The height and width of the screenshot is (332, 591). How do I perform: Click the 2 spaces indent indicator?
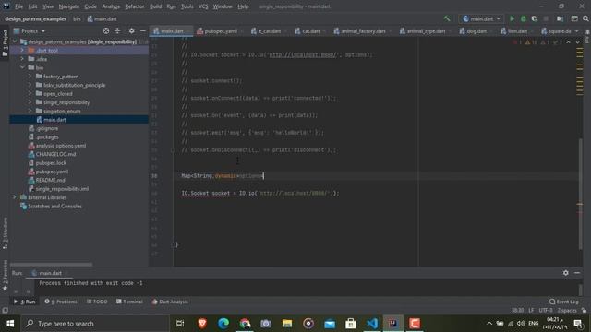pos(567,311)
